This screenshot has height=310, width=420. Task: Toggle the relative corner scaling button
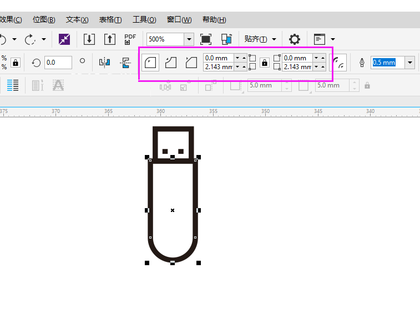point(339,63)
